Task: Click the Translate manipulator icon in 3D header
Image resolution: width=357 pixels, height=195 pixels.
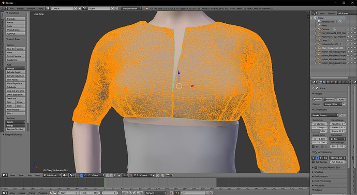Action: (x=82, y=175)
